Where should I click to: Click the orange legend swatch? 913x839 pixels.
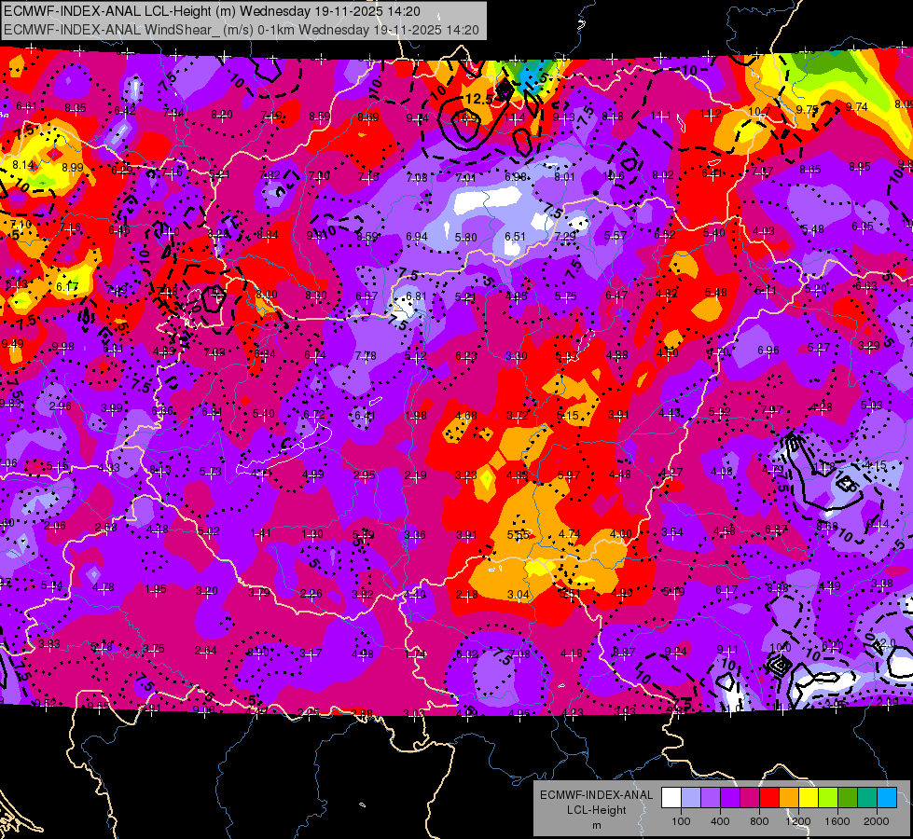click(x=788, y=798)
